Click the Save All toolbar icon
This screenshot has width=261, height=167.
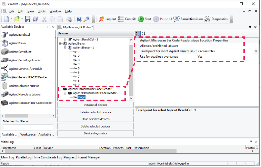[x=35, y=19]
